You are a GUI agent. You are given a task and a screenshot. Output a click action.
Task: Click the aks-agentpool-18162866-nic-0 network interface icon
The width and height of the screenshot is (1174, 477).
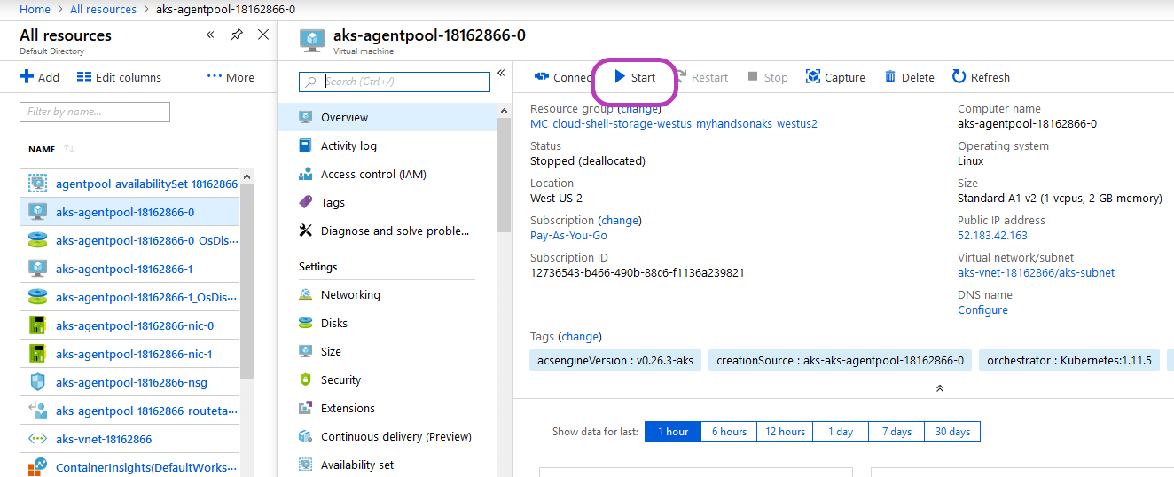[37, 325]
